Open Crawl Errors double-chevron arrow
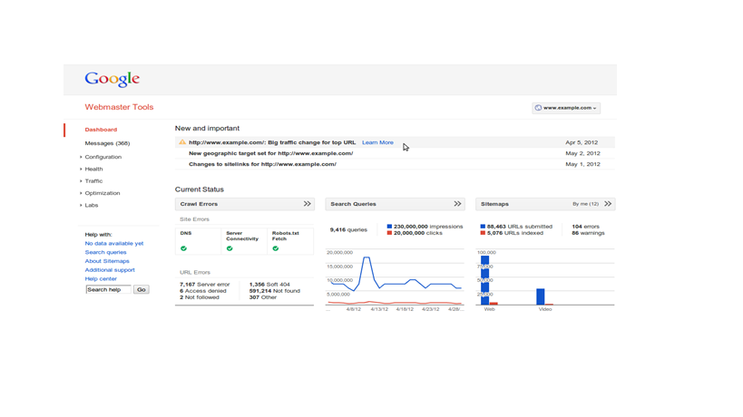Viewport: 743px width, 417px height. (307, 204)
